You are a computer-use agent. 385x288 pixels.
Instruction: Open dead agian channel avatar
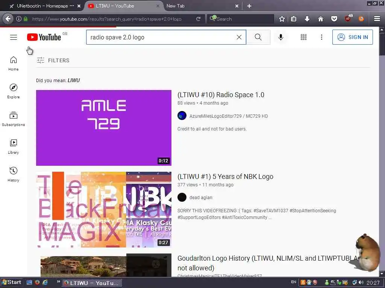click(x=182, y=197)
